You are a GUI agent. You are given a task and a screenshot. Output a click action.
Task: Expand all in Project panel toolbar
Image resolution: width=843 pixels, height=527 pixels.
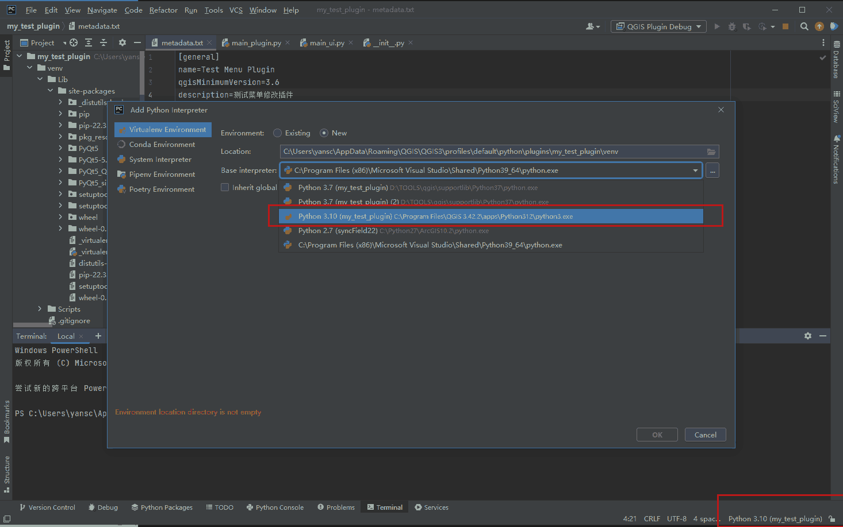(89, 42)
